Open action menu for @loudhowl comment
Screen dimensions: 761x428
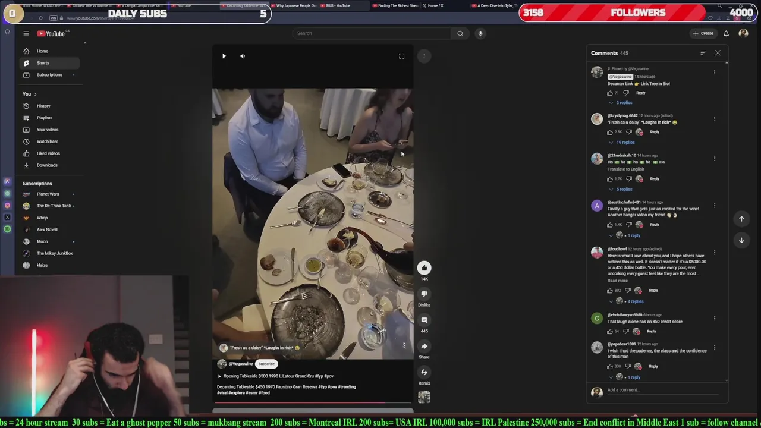pos(715,252)
